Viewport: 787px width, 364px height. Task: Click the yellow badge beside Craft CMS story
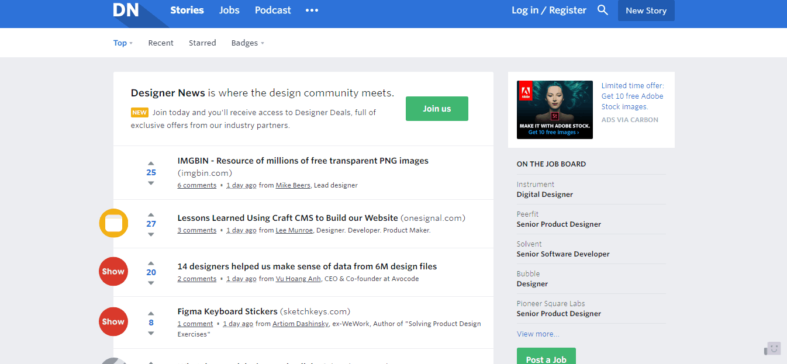point(113,223)
